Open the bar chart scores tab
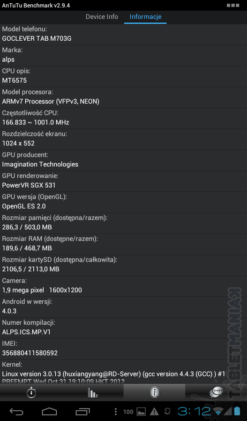Image resolution: width=247 pixels, height=421 pixels. click(x=92, y=392)
